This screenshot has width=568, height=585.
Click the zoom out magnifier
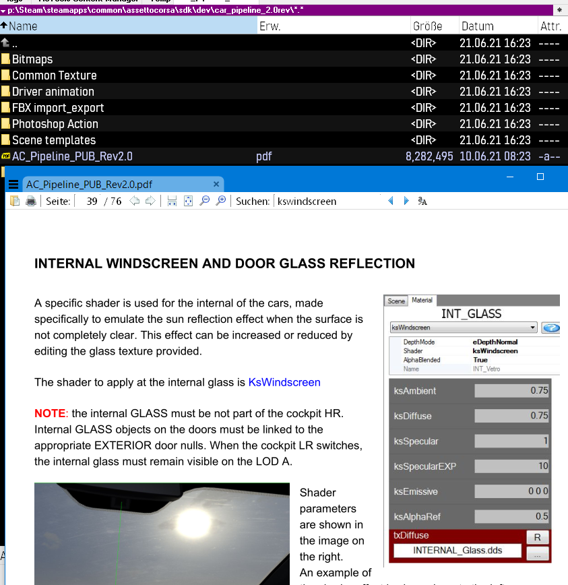[204, 201]
